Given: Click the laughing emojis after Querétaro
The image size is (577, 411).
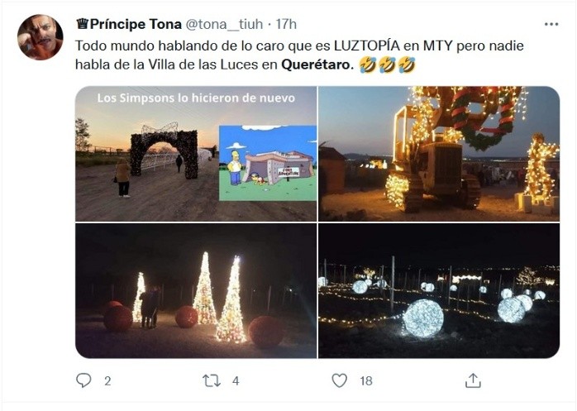Looking at the screenshot, I should pyautogui.click(x=388, y=65).
